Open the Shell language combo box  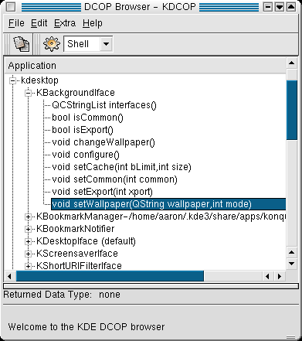pyautogui.click(x=88, y=44)
